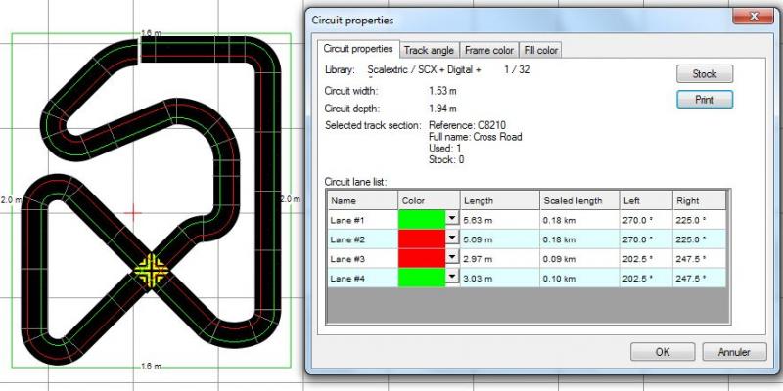Switch to the Track angle tab

(429, 49)
